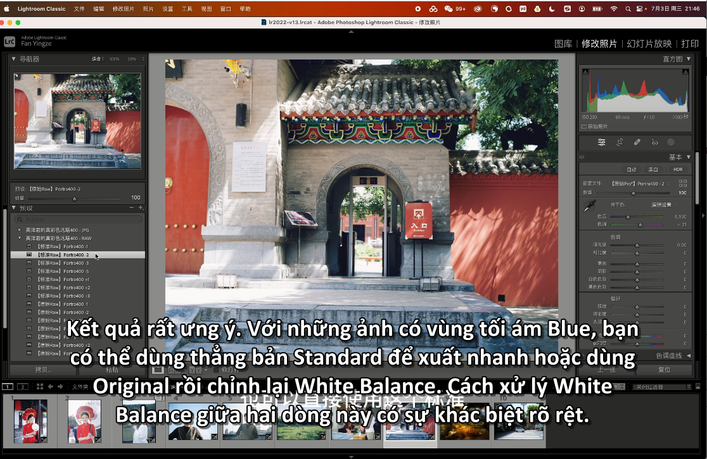
Task: Collapse the 直方图 histogram panel
Action: click(x=689, y=59)
